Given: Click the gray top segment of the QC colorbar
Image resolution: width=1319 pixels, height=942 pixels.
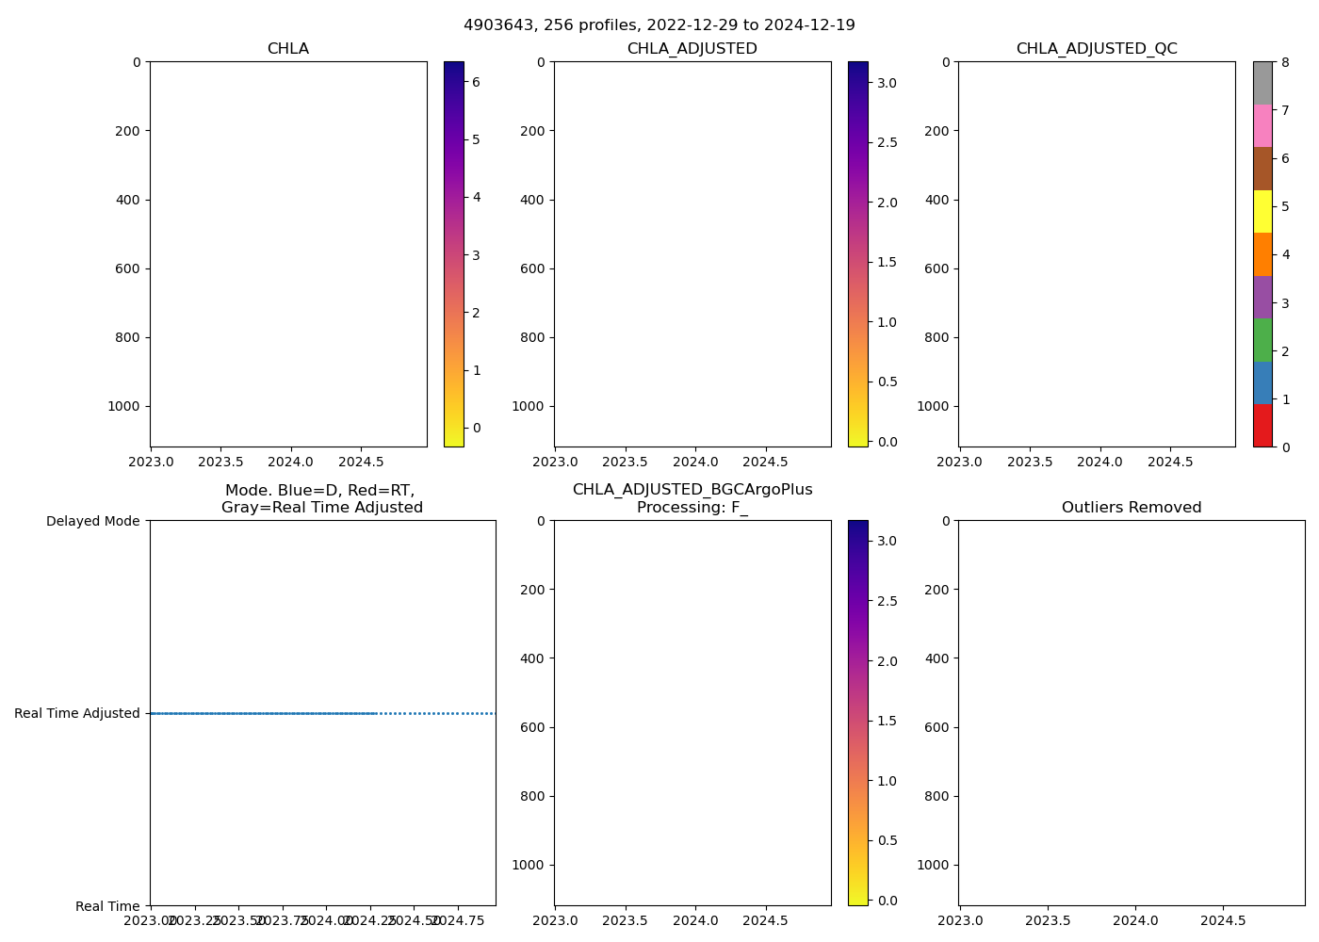Looking at the screenshot, I should [1262, 83].
